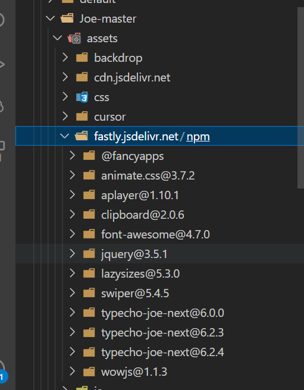Click the jquery@3.5.1 folder icon
Viewport: 304px width, 390px height.
coord(89,254)
